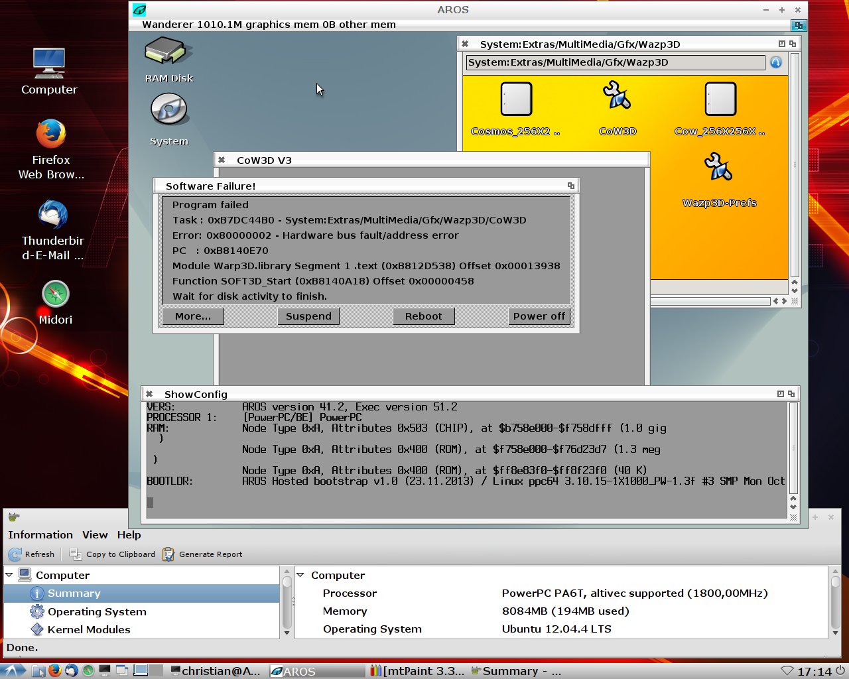
Task: Launch the CoW3D program icon
Action: [617, 97]
